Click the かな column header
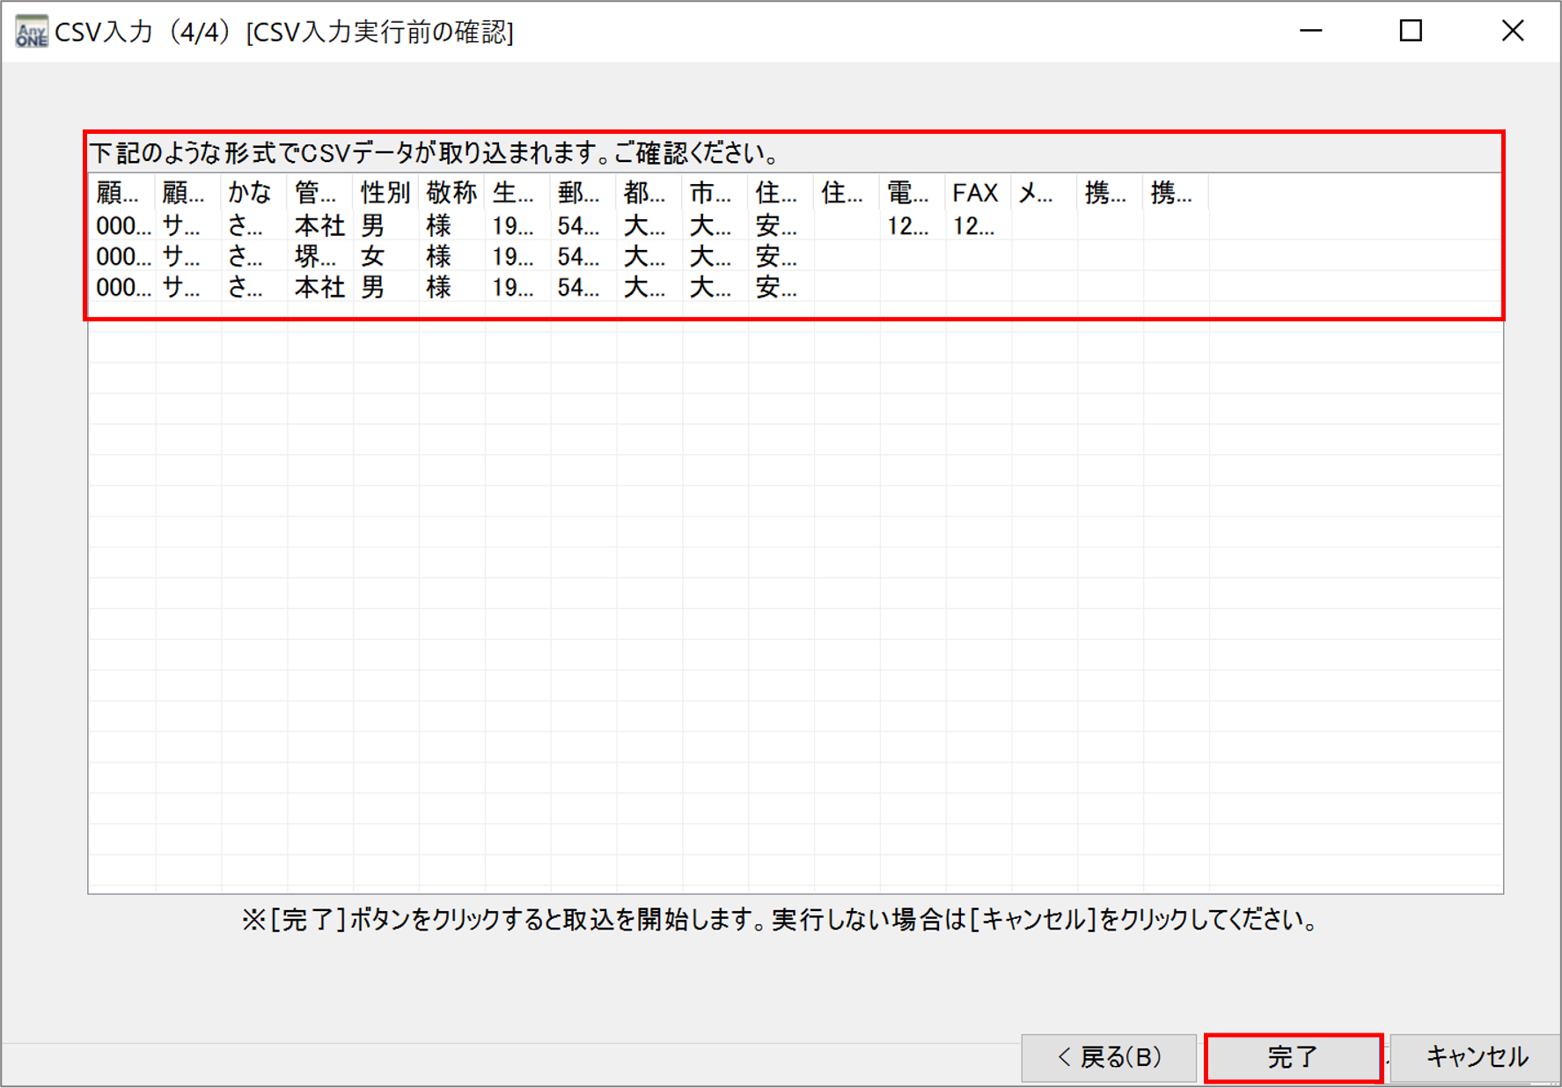 (249, 194)
